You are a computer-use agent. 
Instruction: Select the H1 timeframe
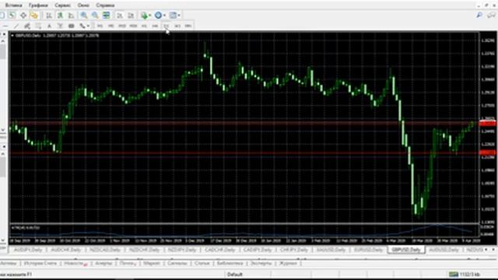pyautogui.click(x=144, y=26)
